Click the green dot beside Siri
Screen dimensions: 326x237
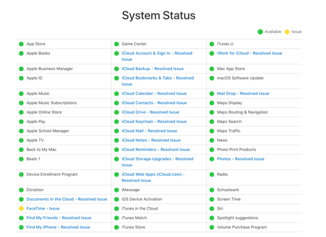(212, 209)
